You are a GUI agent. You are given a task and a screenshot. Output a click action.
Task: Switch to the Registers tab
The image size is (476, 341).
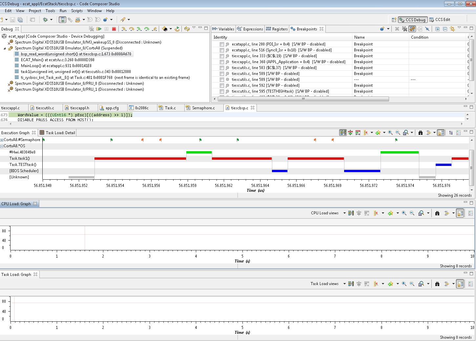[x=277, y=29]
